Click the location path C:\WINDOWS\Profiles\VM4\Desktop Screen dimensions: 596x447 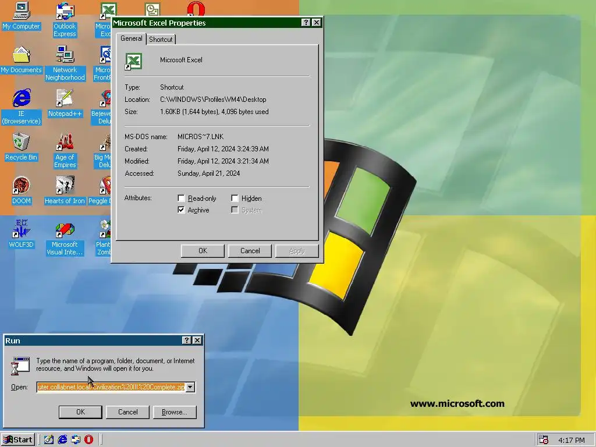click(213, 100)
